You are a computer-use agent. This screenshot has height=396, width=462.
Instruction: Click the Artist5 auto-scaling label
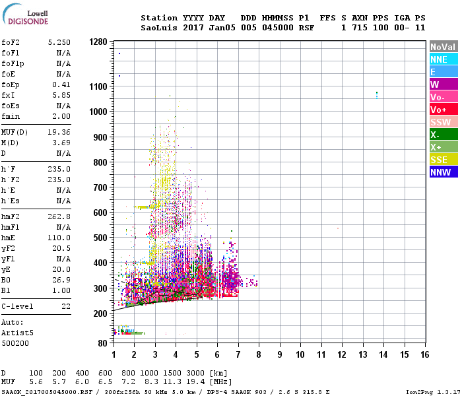tap(17, 333)
